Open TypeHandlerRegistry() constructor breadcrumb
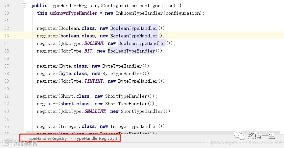Image resolution: width=284 pixels, height=148 pixels. [96, 138]
